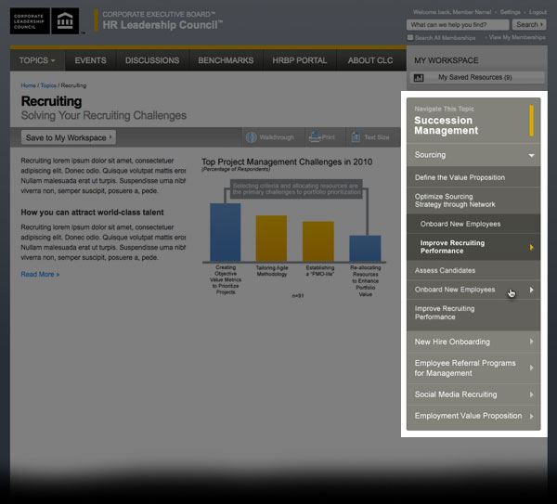Click Social Media Recruiting label
The height and width of the screenshot is (504, 557).
[x=456, y=394]
